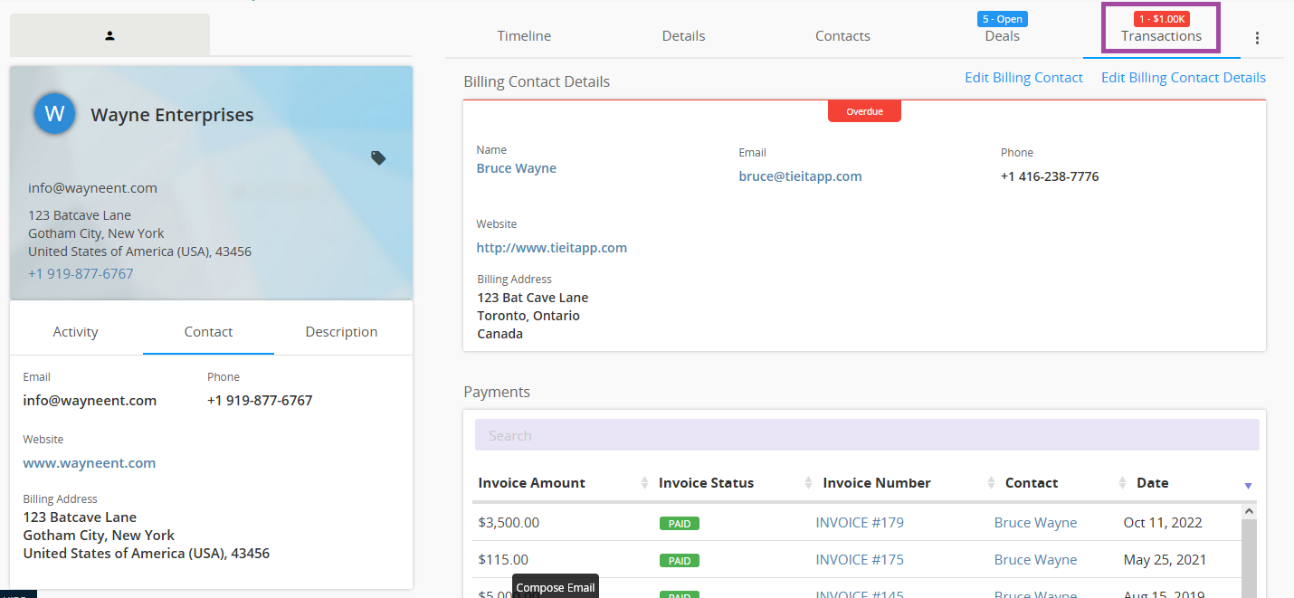Viewport: 1294px width, 598px height.
Task: Click the 1 - $1.00K transactions badge
Action: pyautogui.click(x=1162, y=19)
